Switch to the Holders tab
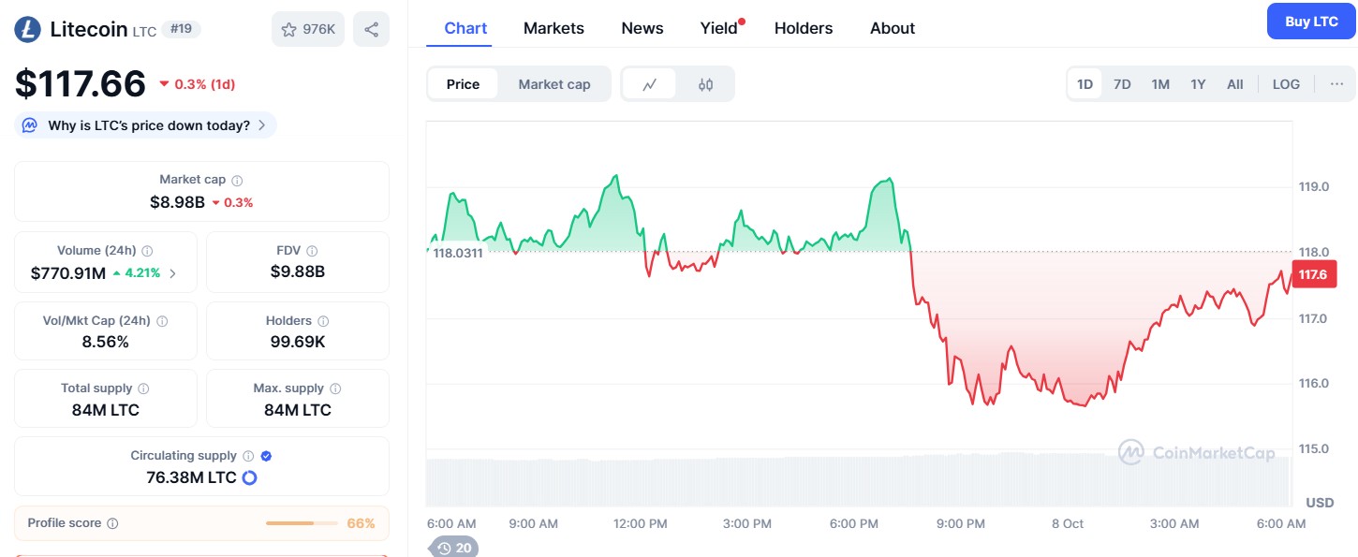This screenshot has width=1358, height=557. pyautogui.click(x=803, y=28)
